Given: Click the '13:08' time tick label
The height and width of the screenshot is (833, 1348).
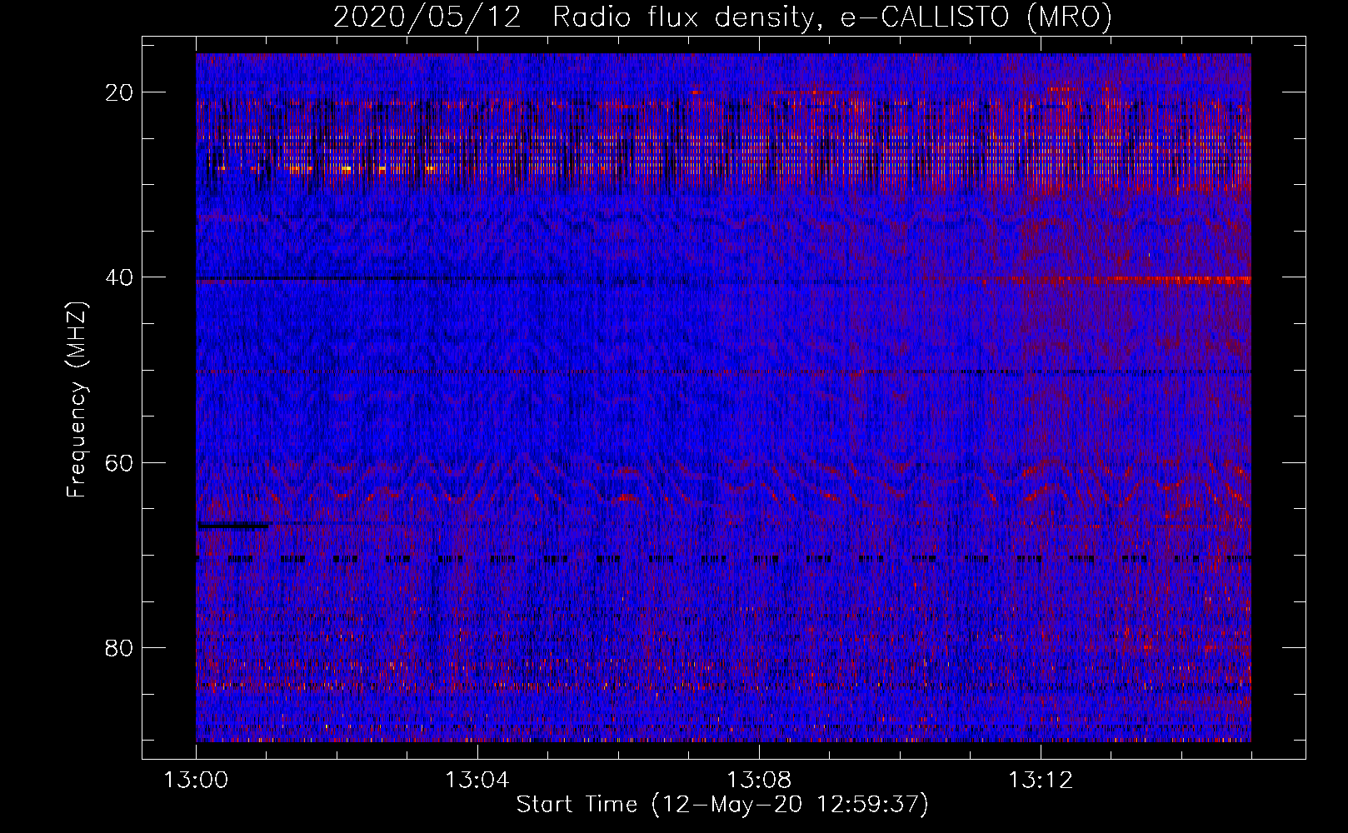Looking at the screenshot, I should click(758, 781).
